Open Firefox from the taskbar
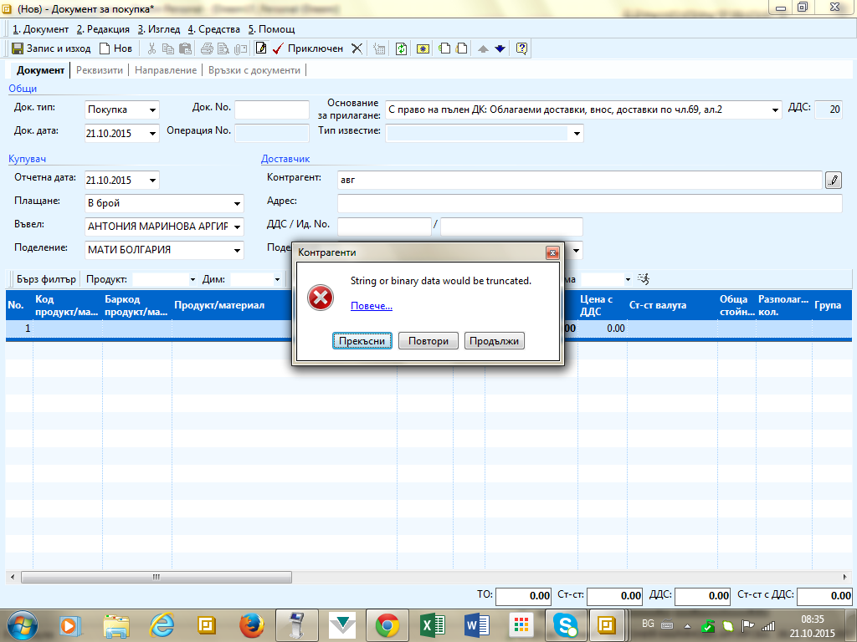 click(251, 625)
